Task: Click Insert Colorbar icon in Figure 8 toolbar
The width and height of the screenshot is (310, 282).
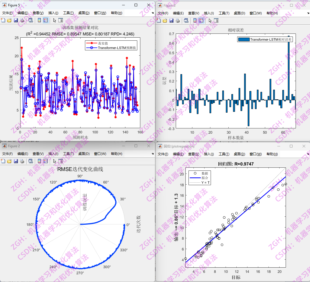Action: tap(195, 20)
